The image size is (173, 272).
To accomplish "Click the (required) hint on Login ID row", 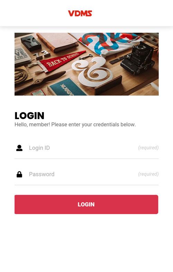I will tap(148, 148).
